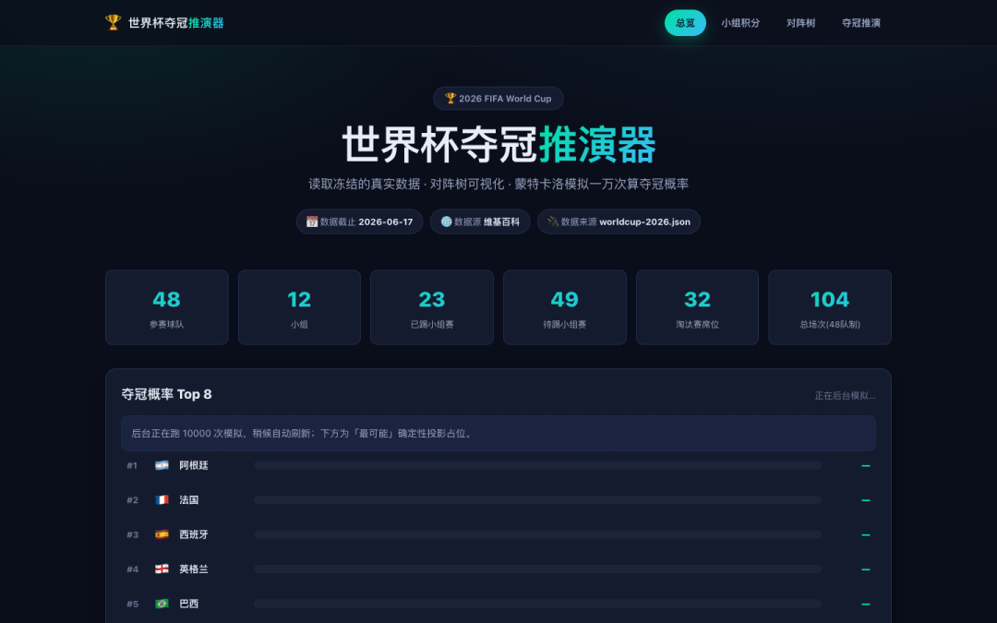
Task: Select the 12 小组 stat card
Action: point(299,307)
